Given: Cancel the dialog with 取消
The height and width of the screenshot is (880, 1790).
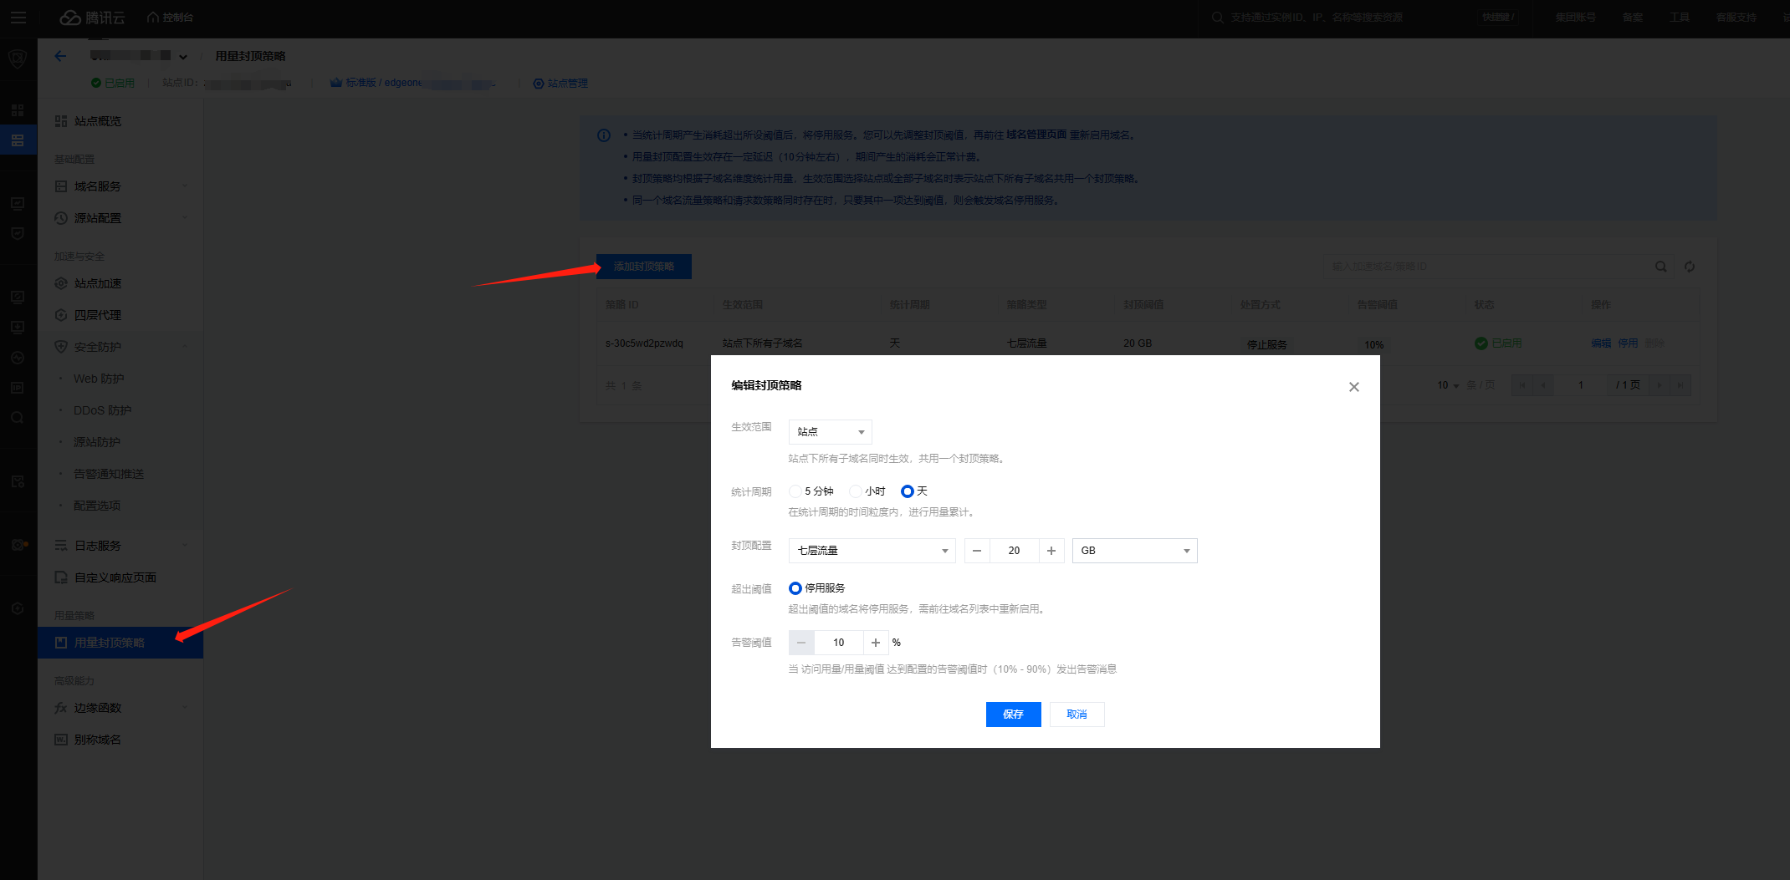Looking at the screenshot, I should pyautogui.click(x=1077, y=715).
